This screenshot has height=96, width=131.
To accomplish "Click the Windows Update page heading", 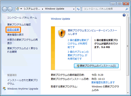I will tap(61, 19).
